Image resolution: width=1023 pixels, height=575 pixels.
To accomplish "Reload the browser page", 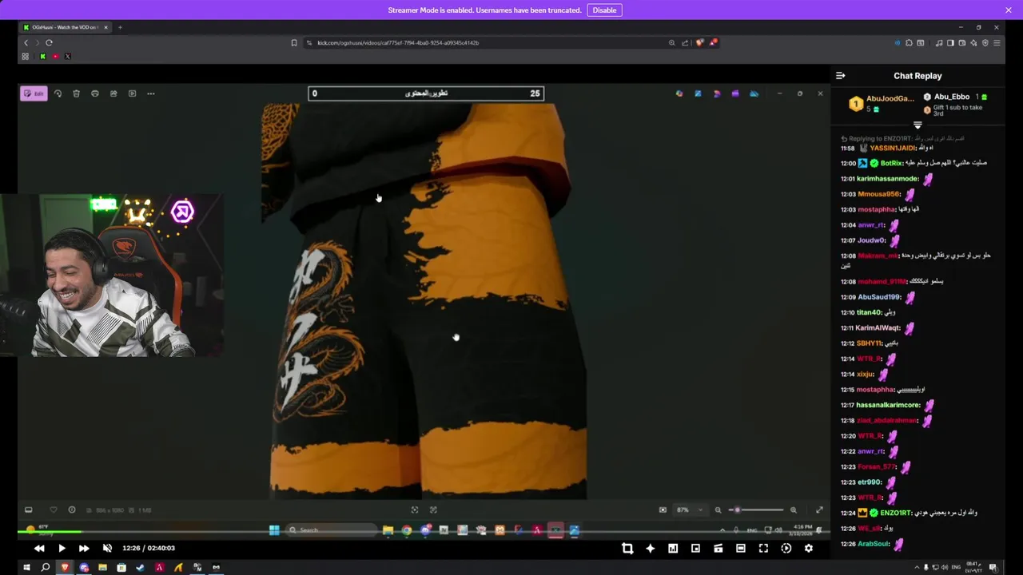I will click(x=49, y=42).
